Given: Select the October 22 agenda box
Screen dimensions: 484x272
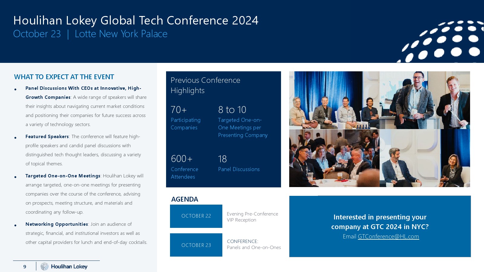Looking at the screenshot, I should (x=196, y=216).
